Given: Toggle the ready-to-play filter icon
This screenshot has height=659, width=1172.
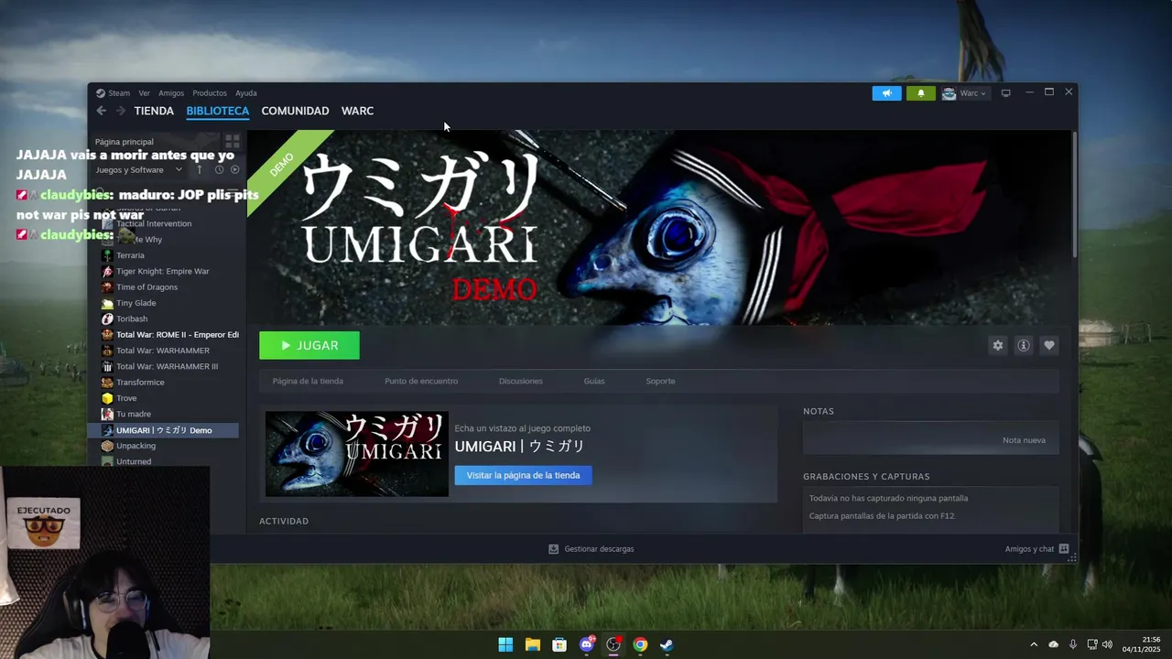Looking at the screenshot, I should point(234,169).
